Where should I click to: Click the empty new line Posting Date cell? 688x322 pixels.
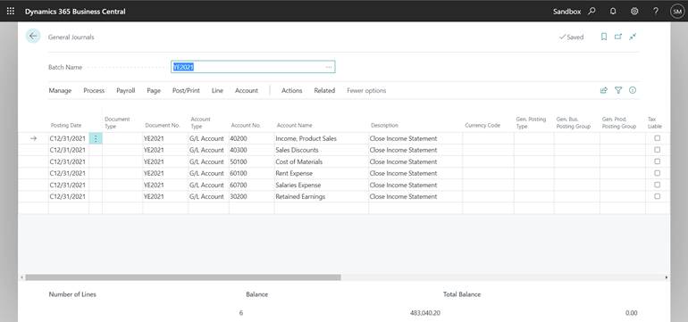click(x=69, y=208)
